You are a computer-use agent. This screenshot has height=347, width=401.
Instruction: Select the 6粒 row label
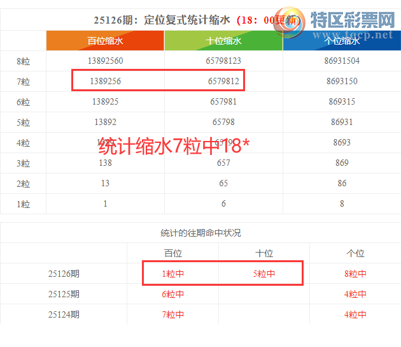tap(24, 102)
